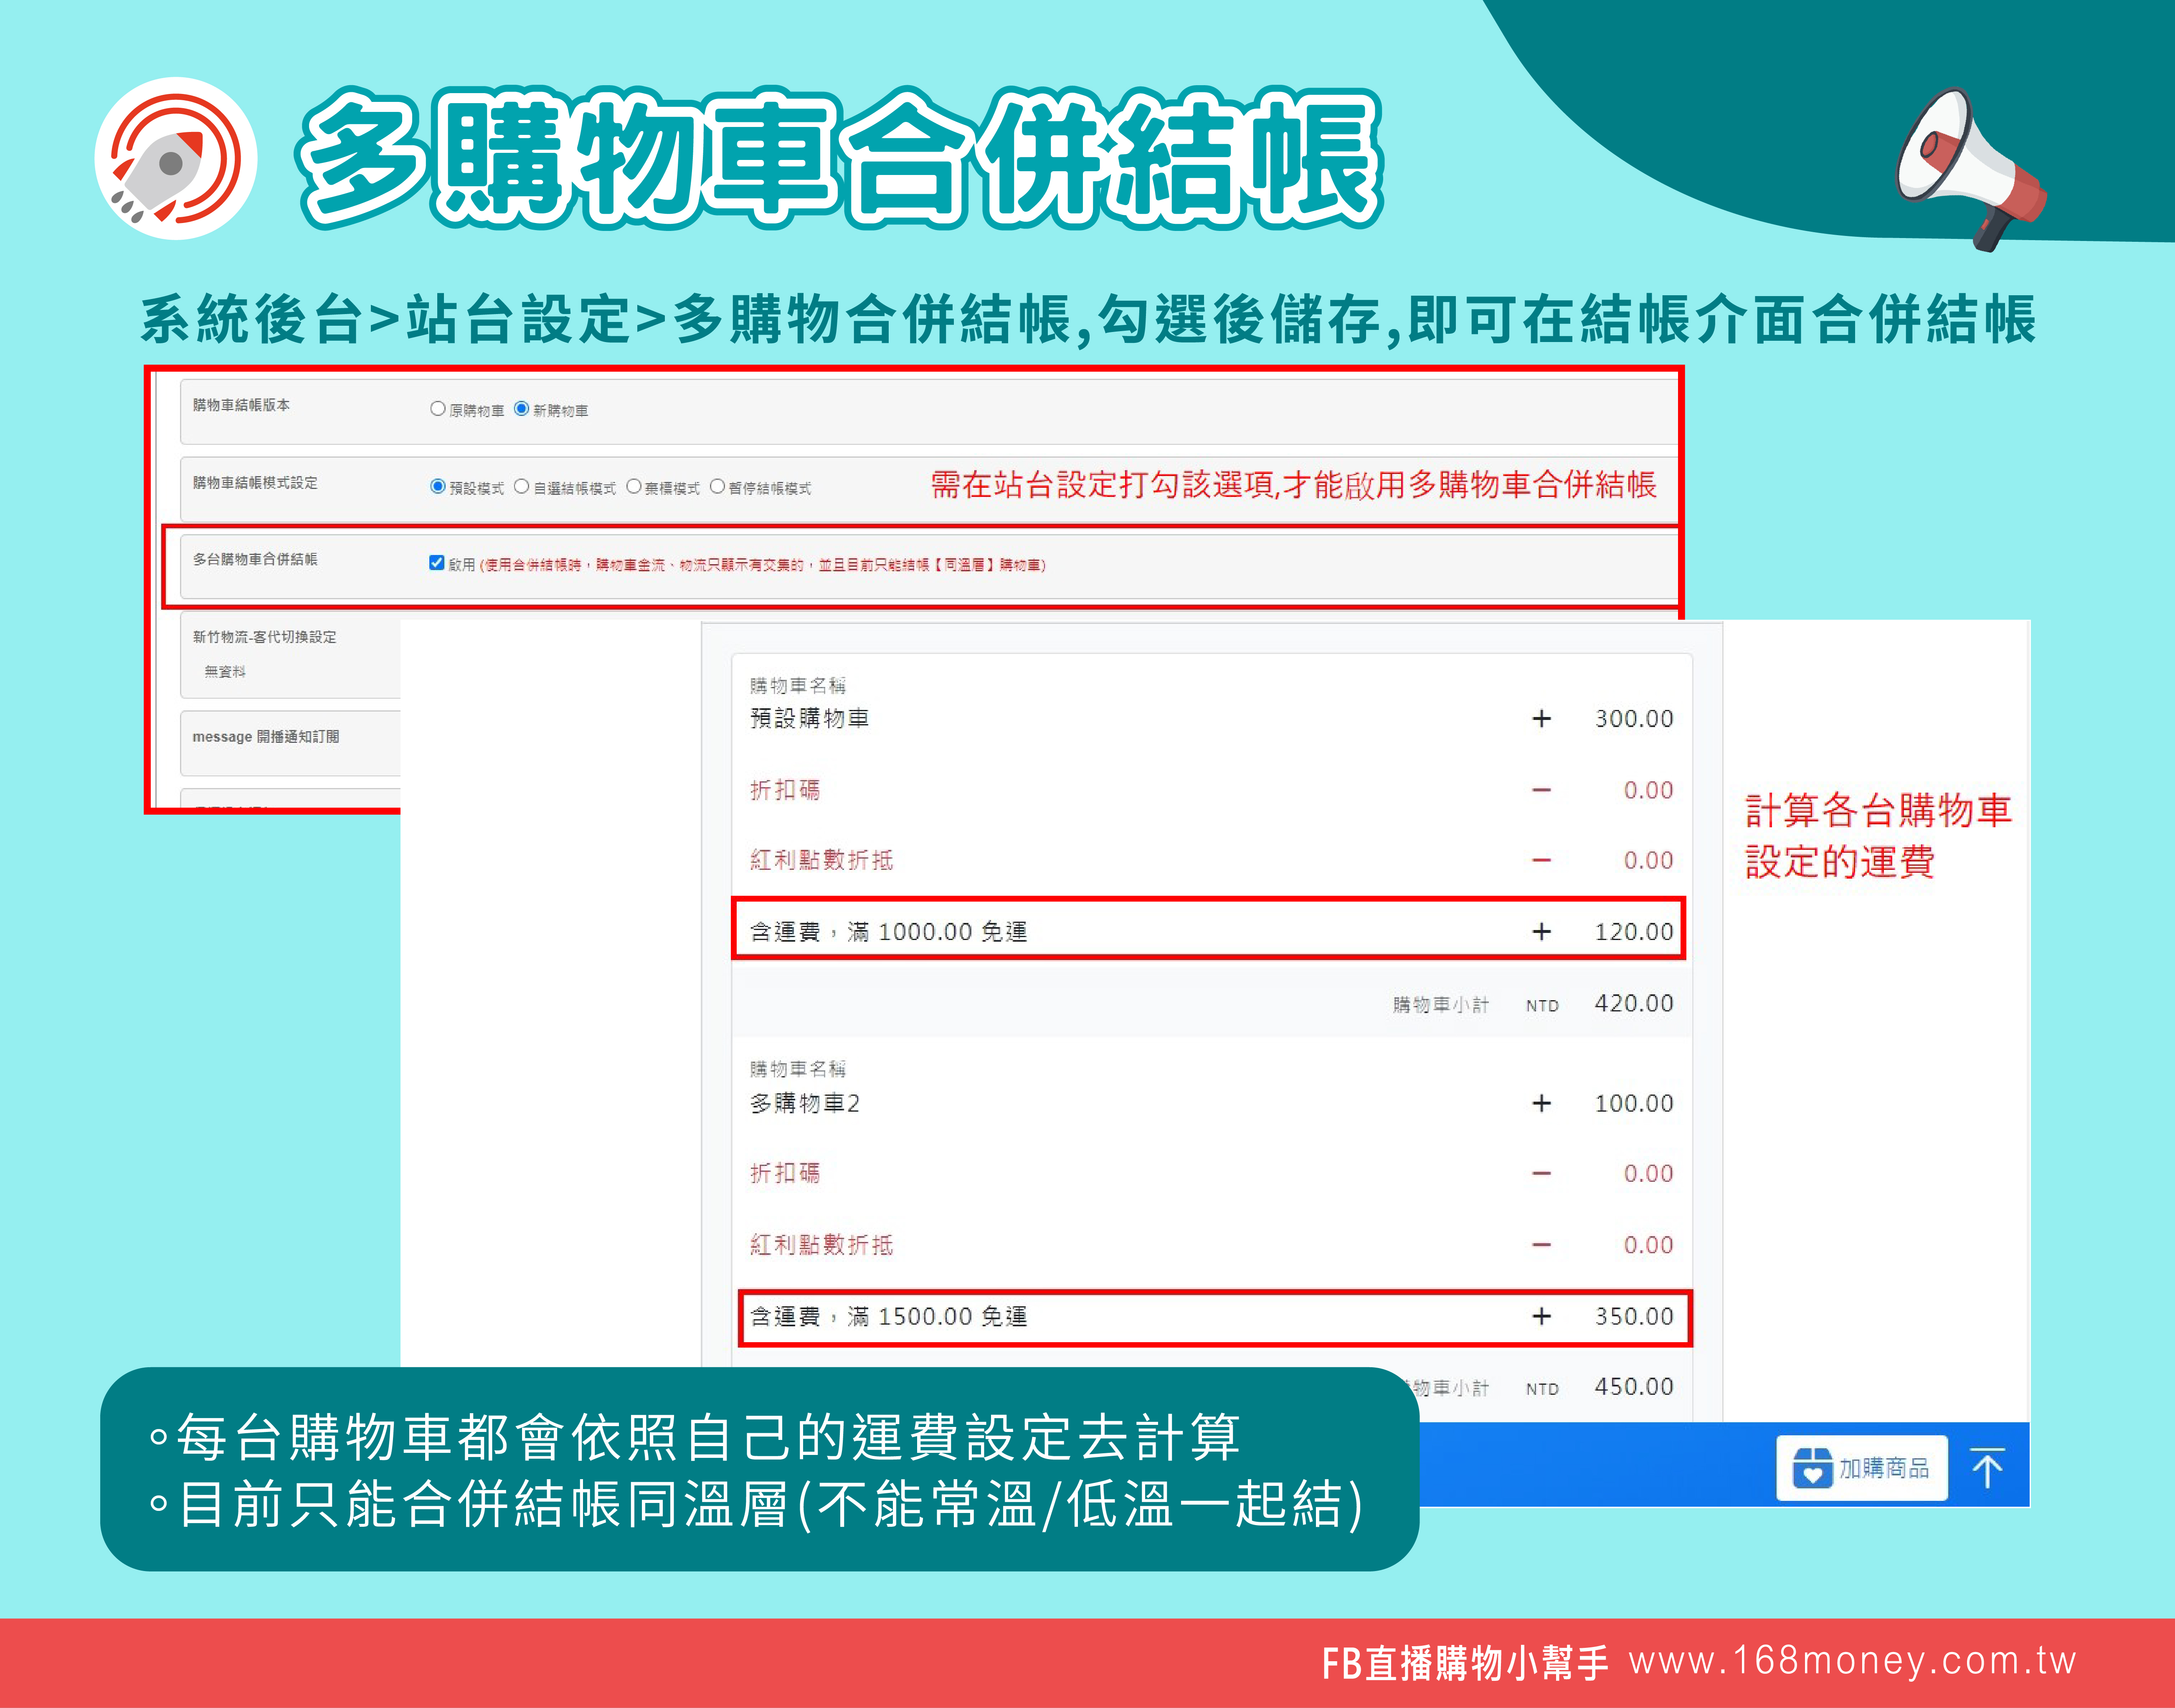Choose 自選結帳模式 checkout mode
Screen dimensions: 2175x1708
coord(521,487)
